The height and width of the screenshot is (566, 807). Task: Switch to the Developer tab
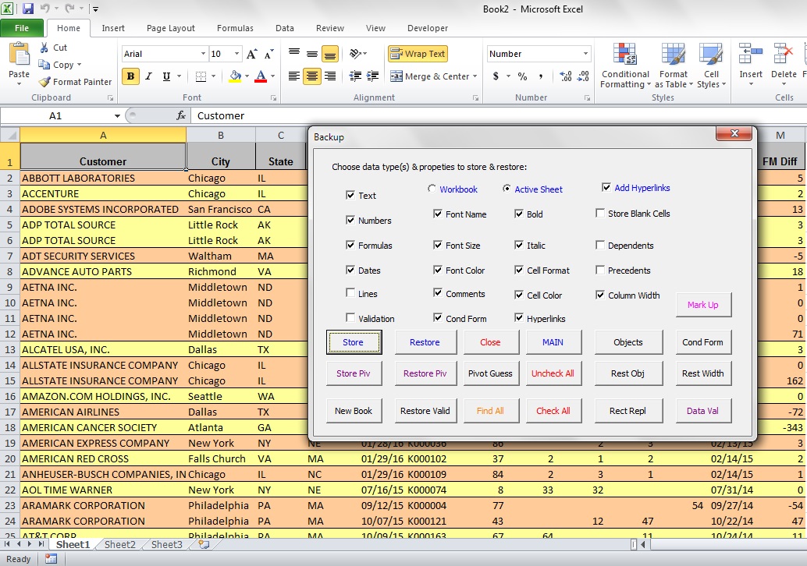(x=428, y=28)
